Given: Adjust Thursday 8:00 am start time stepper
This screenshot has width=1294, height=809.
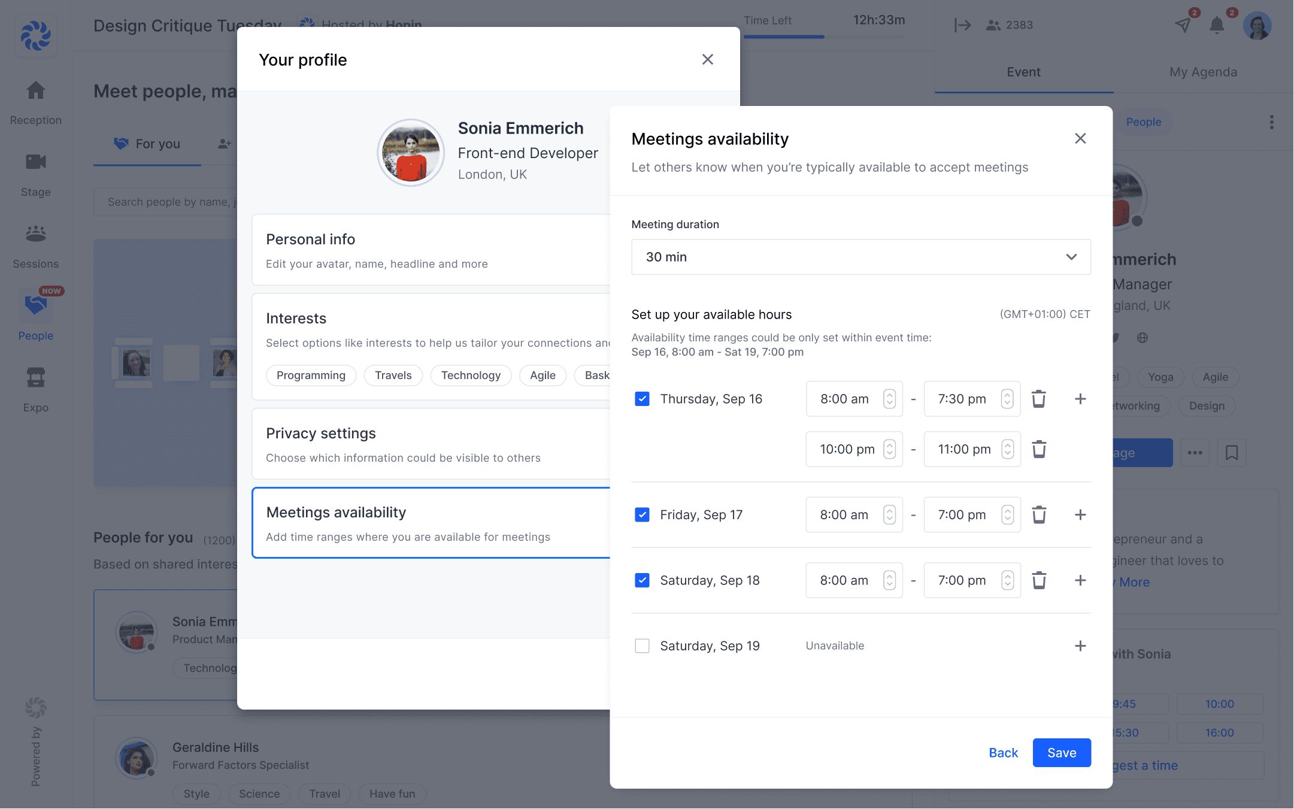Looking at the screenshot, I should point(890,399).
